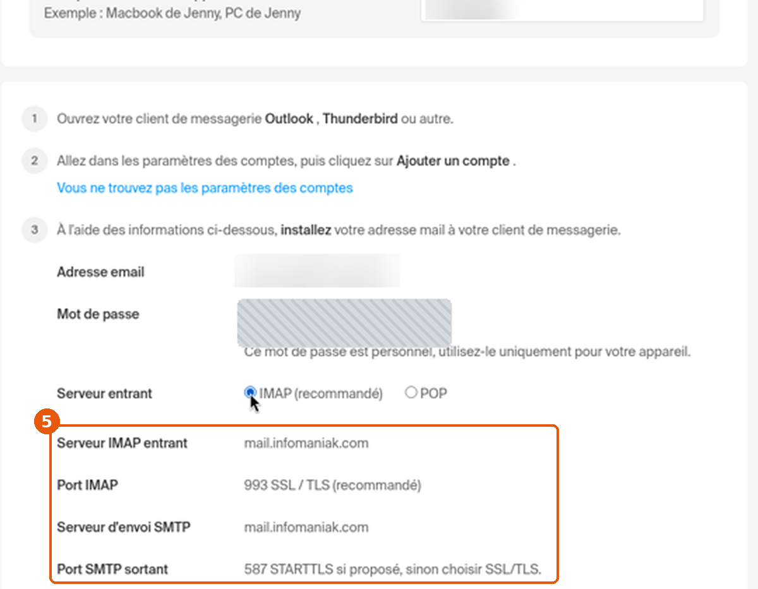Select the IMAP (recommandé) radio button

click(250, 393)
